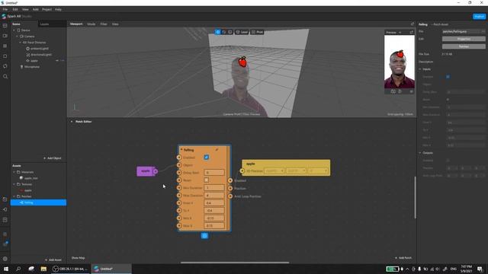The width and height of the screenshot is (488, 274).
Task: Open OBS from the Windows taskbar
Action: click(70, 269)
